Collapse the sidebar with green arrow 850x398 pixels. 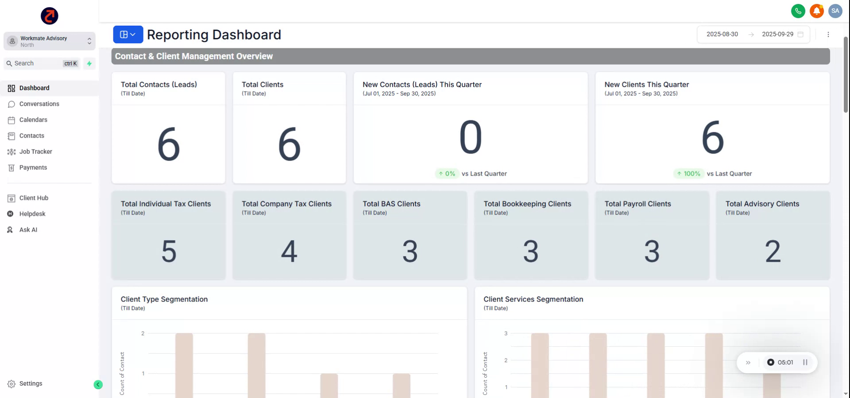point(98,385)
